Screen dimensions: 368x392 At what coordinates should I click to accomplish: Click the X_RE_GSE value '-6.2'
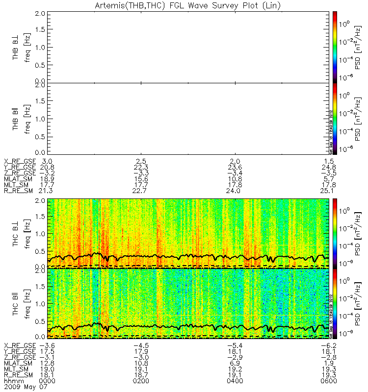pos(329,345)
